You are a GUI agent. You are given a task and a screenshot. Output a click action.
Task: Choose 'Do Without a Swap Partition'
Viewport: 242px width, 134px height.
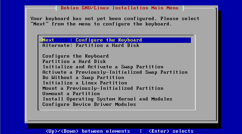83,78
